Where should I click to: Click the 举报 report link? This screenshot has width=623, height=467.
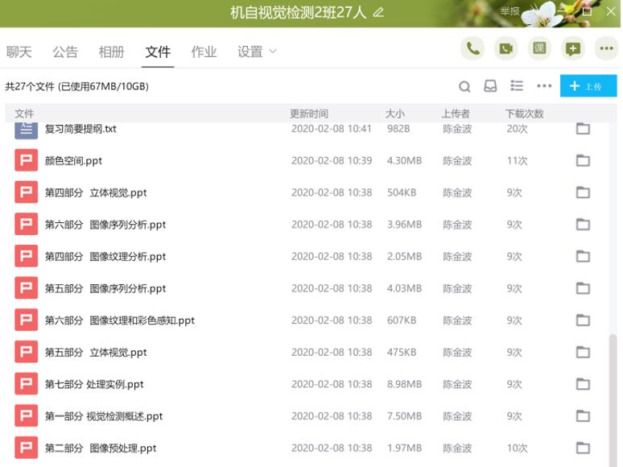click(510, 11)
